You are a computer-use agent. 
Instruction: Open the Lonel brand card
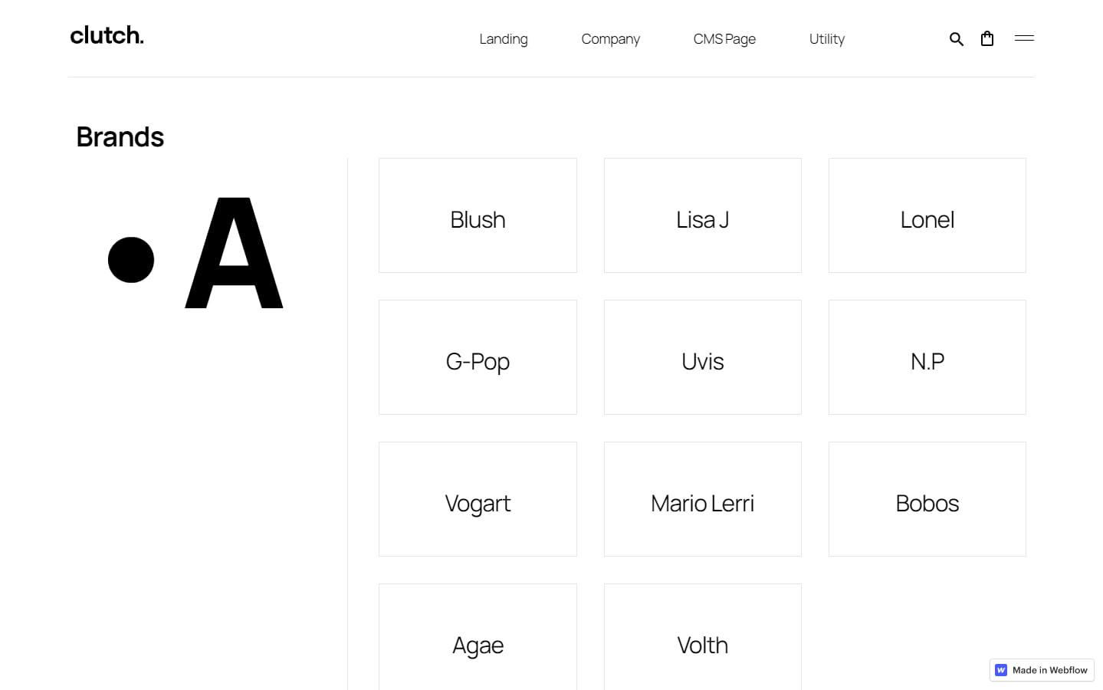pyautogui.click(x=927, y=215)
